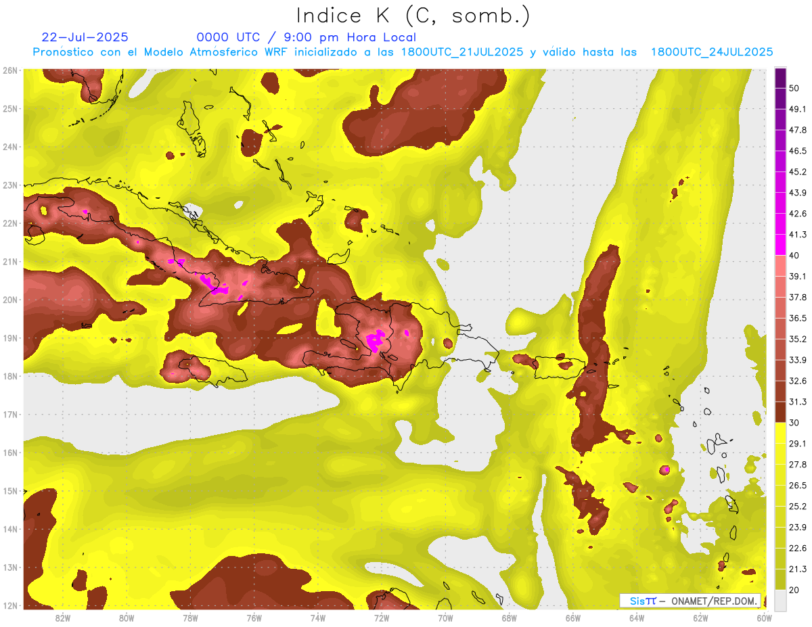Click the "26N" latitude axis label
812x627 pixels.
coord(10,70)
